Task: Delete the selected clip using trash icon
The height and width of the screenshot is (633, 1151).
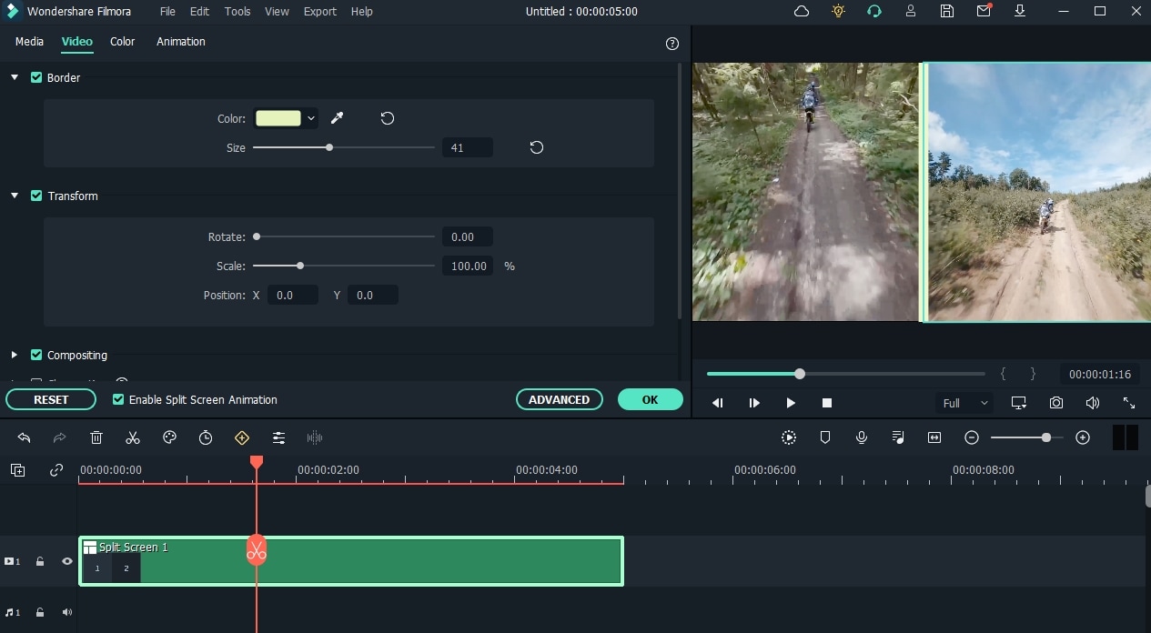Action: 96,437
